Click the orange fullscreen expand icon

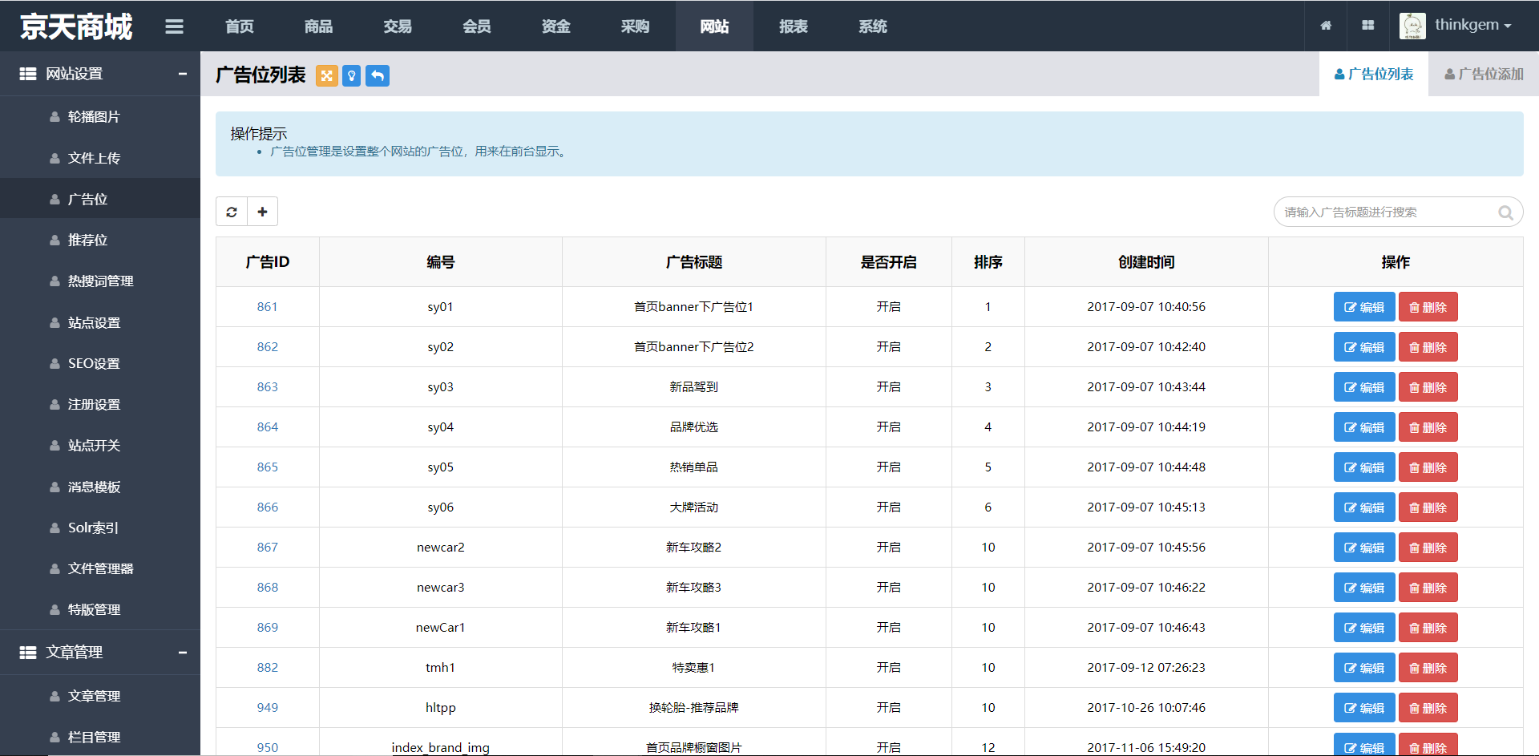(326, 75)
